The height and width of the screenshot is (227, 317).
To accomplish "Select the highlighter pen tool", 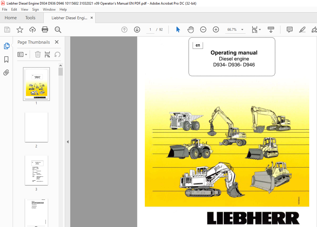I will [302, 30].
